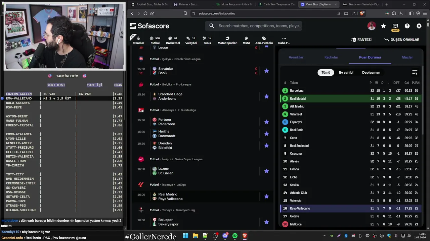Close the Canlı Skor active browser tab

336,4
